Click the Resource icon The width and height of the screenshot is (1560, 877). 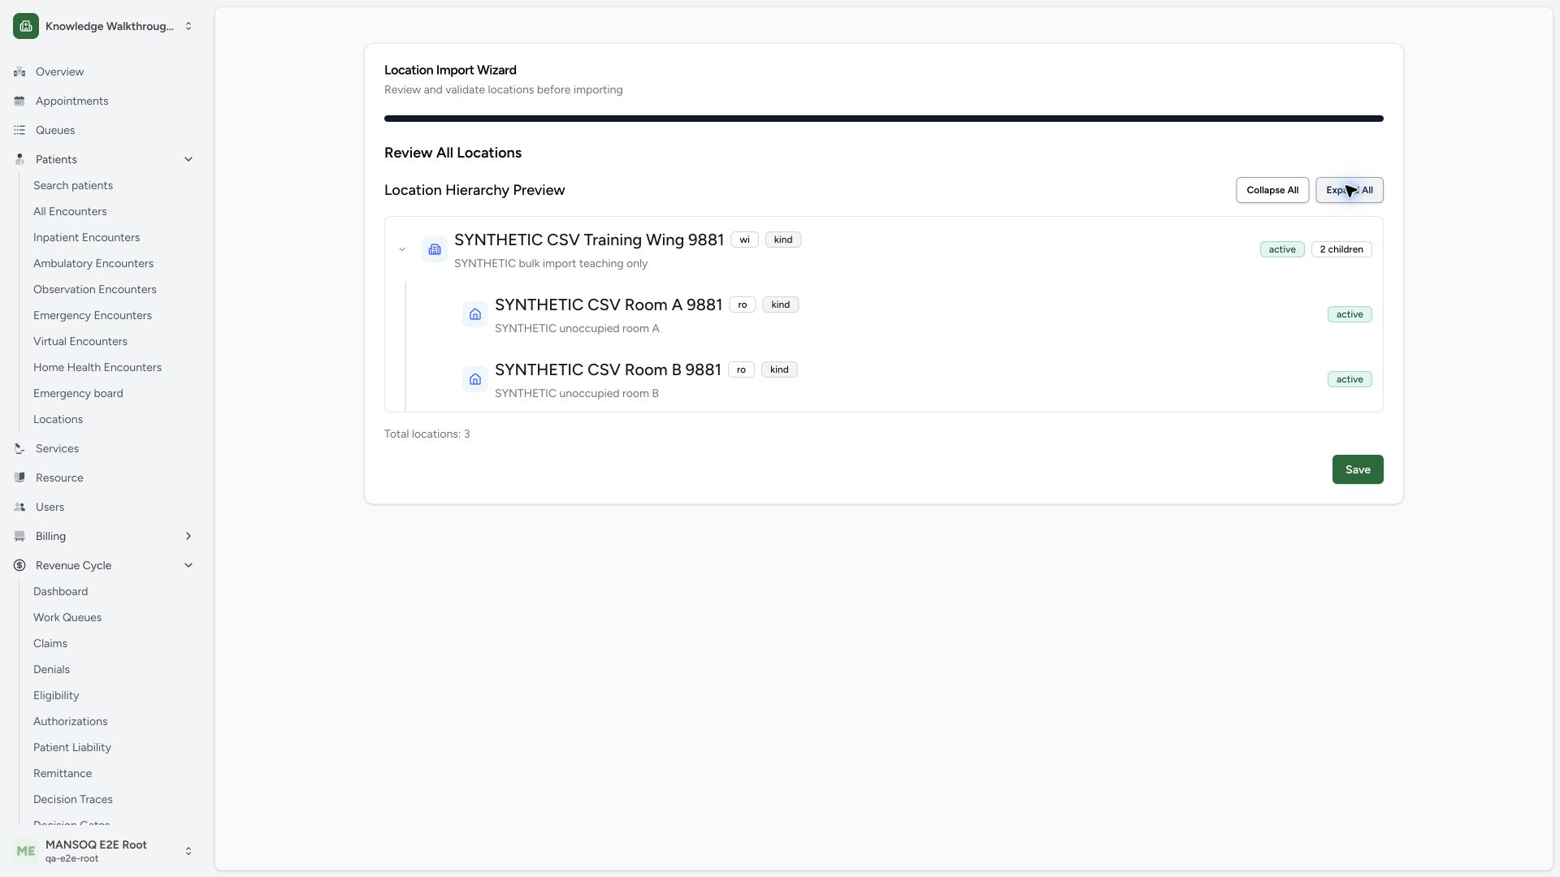click(x=19, y=477)
